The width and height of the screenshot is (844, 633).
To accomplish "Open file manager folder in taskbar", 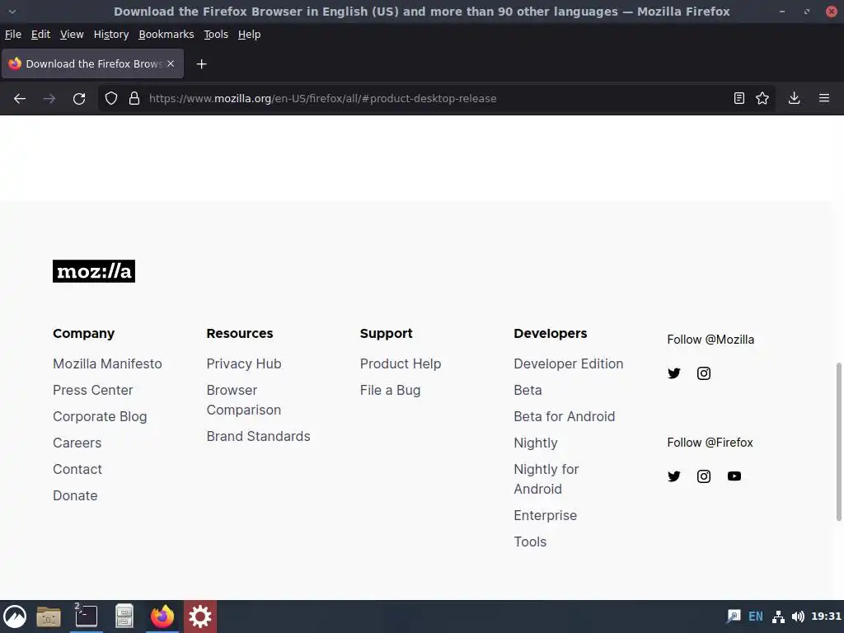I will (49, 617).
